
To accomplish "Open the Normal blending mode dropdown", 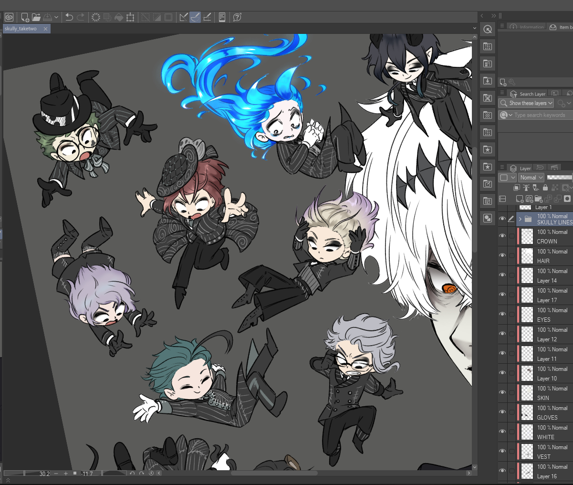I will pyautogui.click(x=531, y=178).
